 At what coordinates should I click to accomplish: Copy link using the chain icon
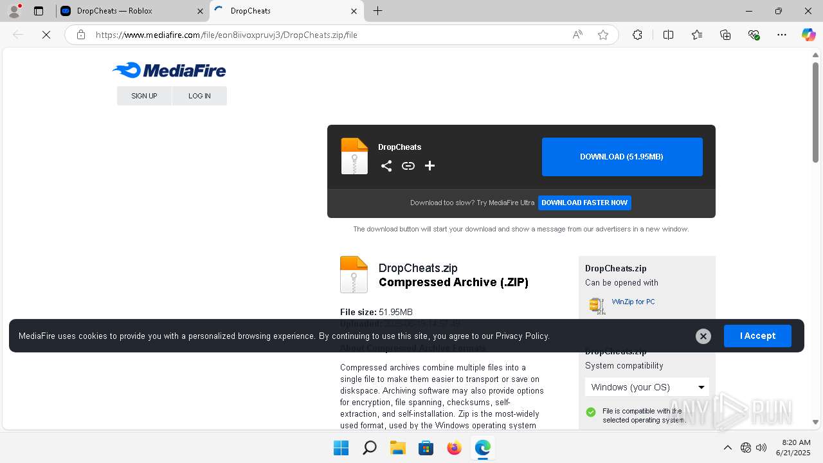408,166
